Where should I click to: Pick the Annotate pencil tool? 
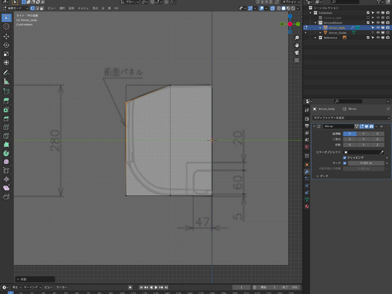(6, 73)
